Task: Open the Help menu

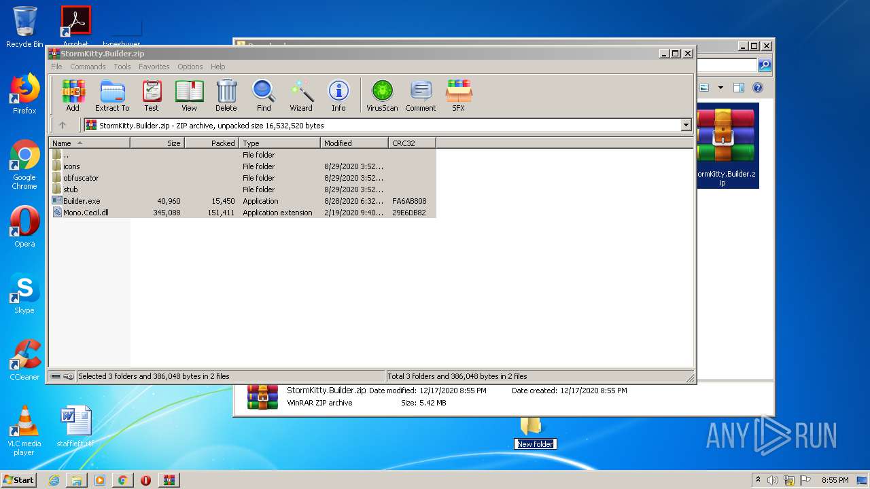Action: click(x=217, y=67)
